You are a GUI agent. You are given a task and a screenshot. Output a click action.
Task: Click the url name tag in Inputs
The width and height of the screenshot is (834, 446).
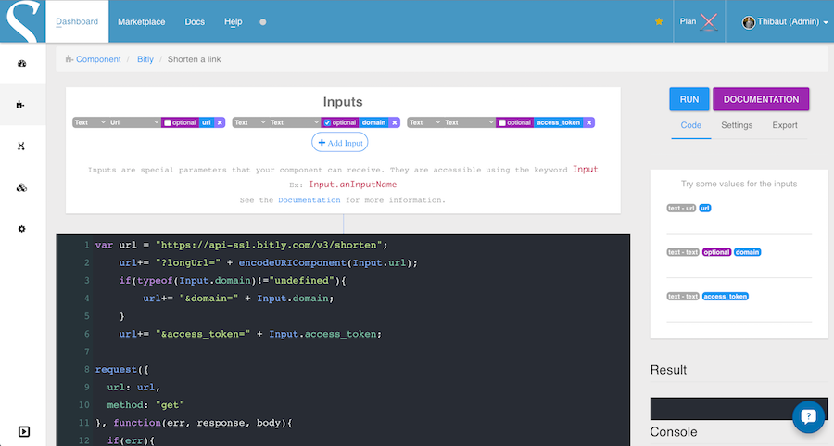coord(207,122)
